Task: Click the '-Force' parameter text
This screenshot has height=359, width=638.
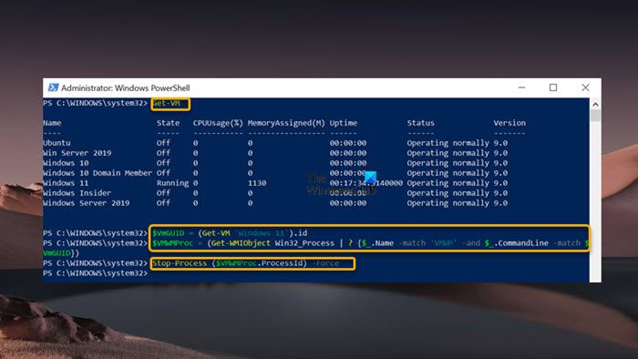Action: [x=325, y=263]
